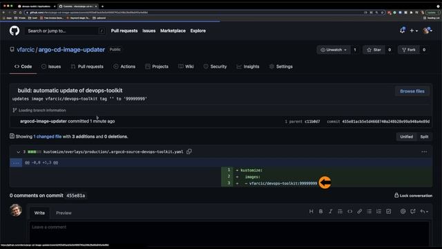Open the notifications bell
Screen dimensions: 442x249
(x=402, y=30)
